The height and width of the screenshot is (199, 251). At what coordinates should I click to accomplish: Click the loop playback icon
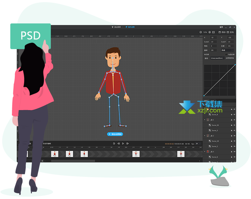[x=114, y=143]
